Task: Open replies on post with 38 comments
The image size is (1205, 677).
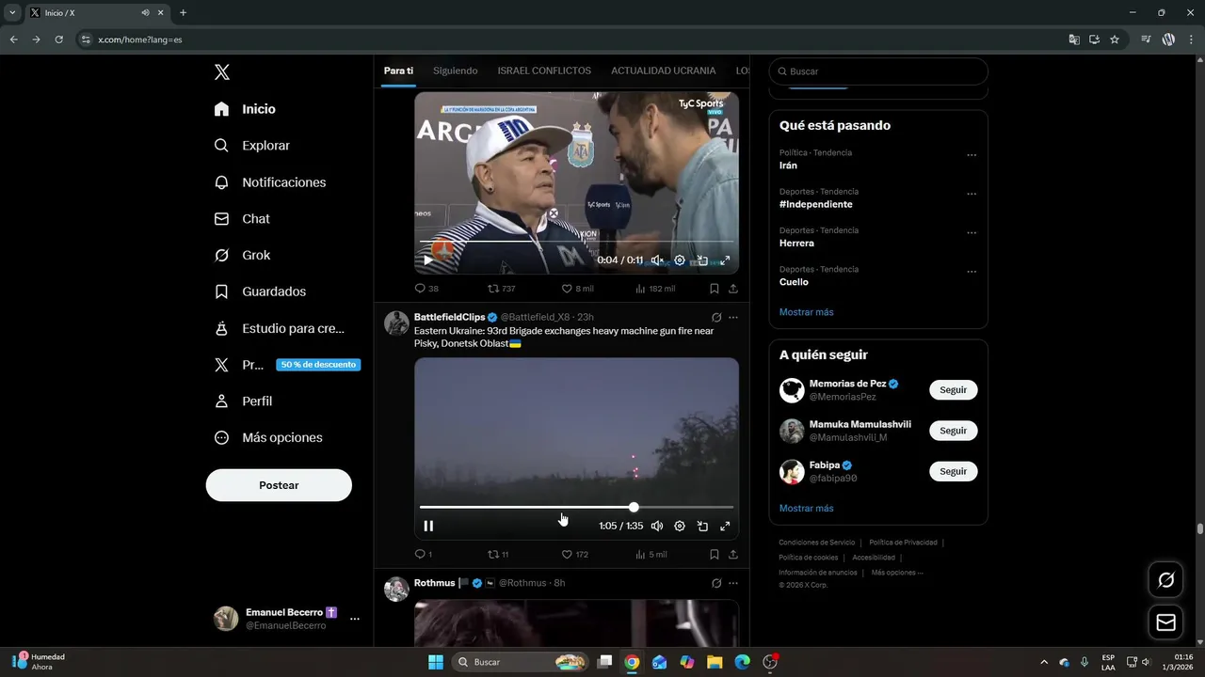Action: pyautogui.click(x=426, y=289)
